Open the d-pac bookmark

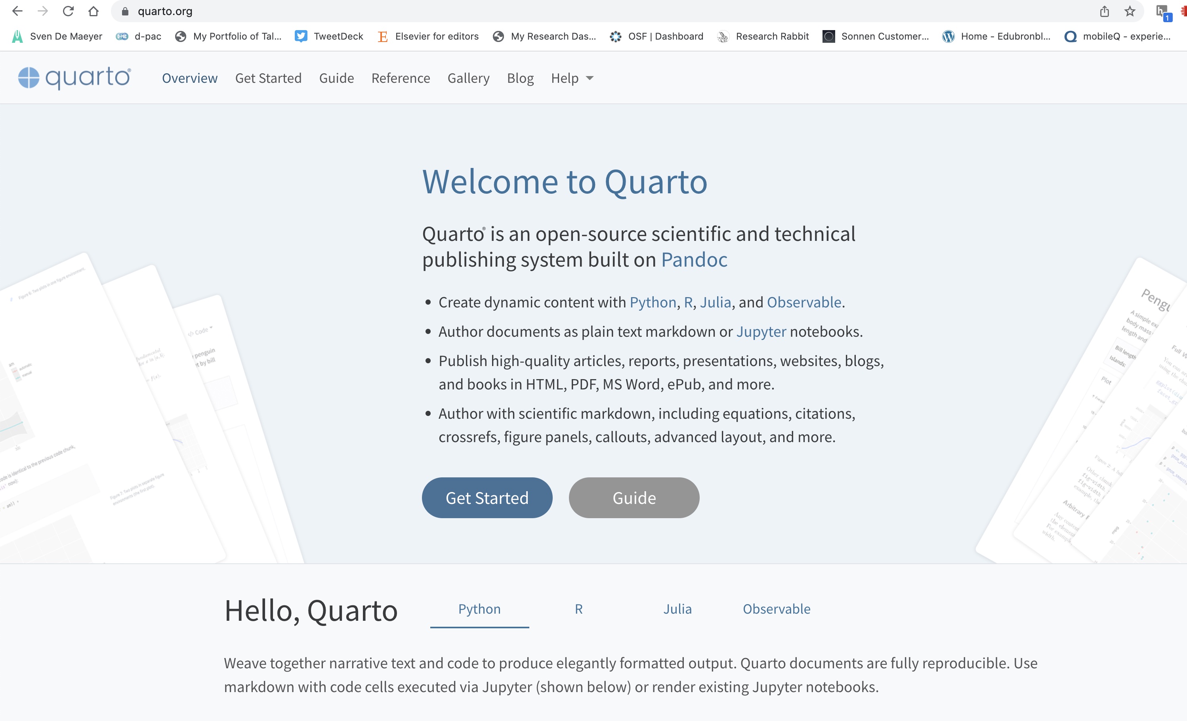[x=139, y=36]
